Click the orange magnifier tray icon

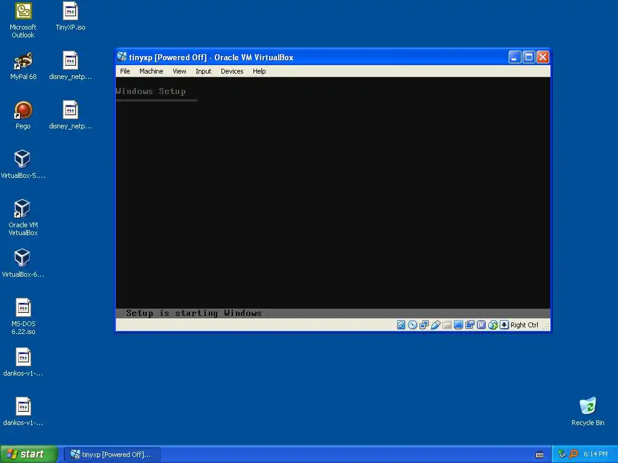click(x=573, y=454)
